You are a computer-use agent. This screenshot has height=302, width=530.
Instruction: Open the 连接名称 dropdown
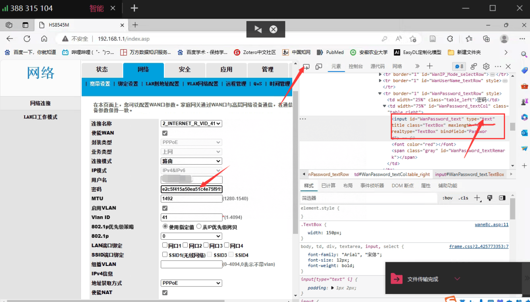pyautogui.click(x=191, y=123)
